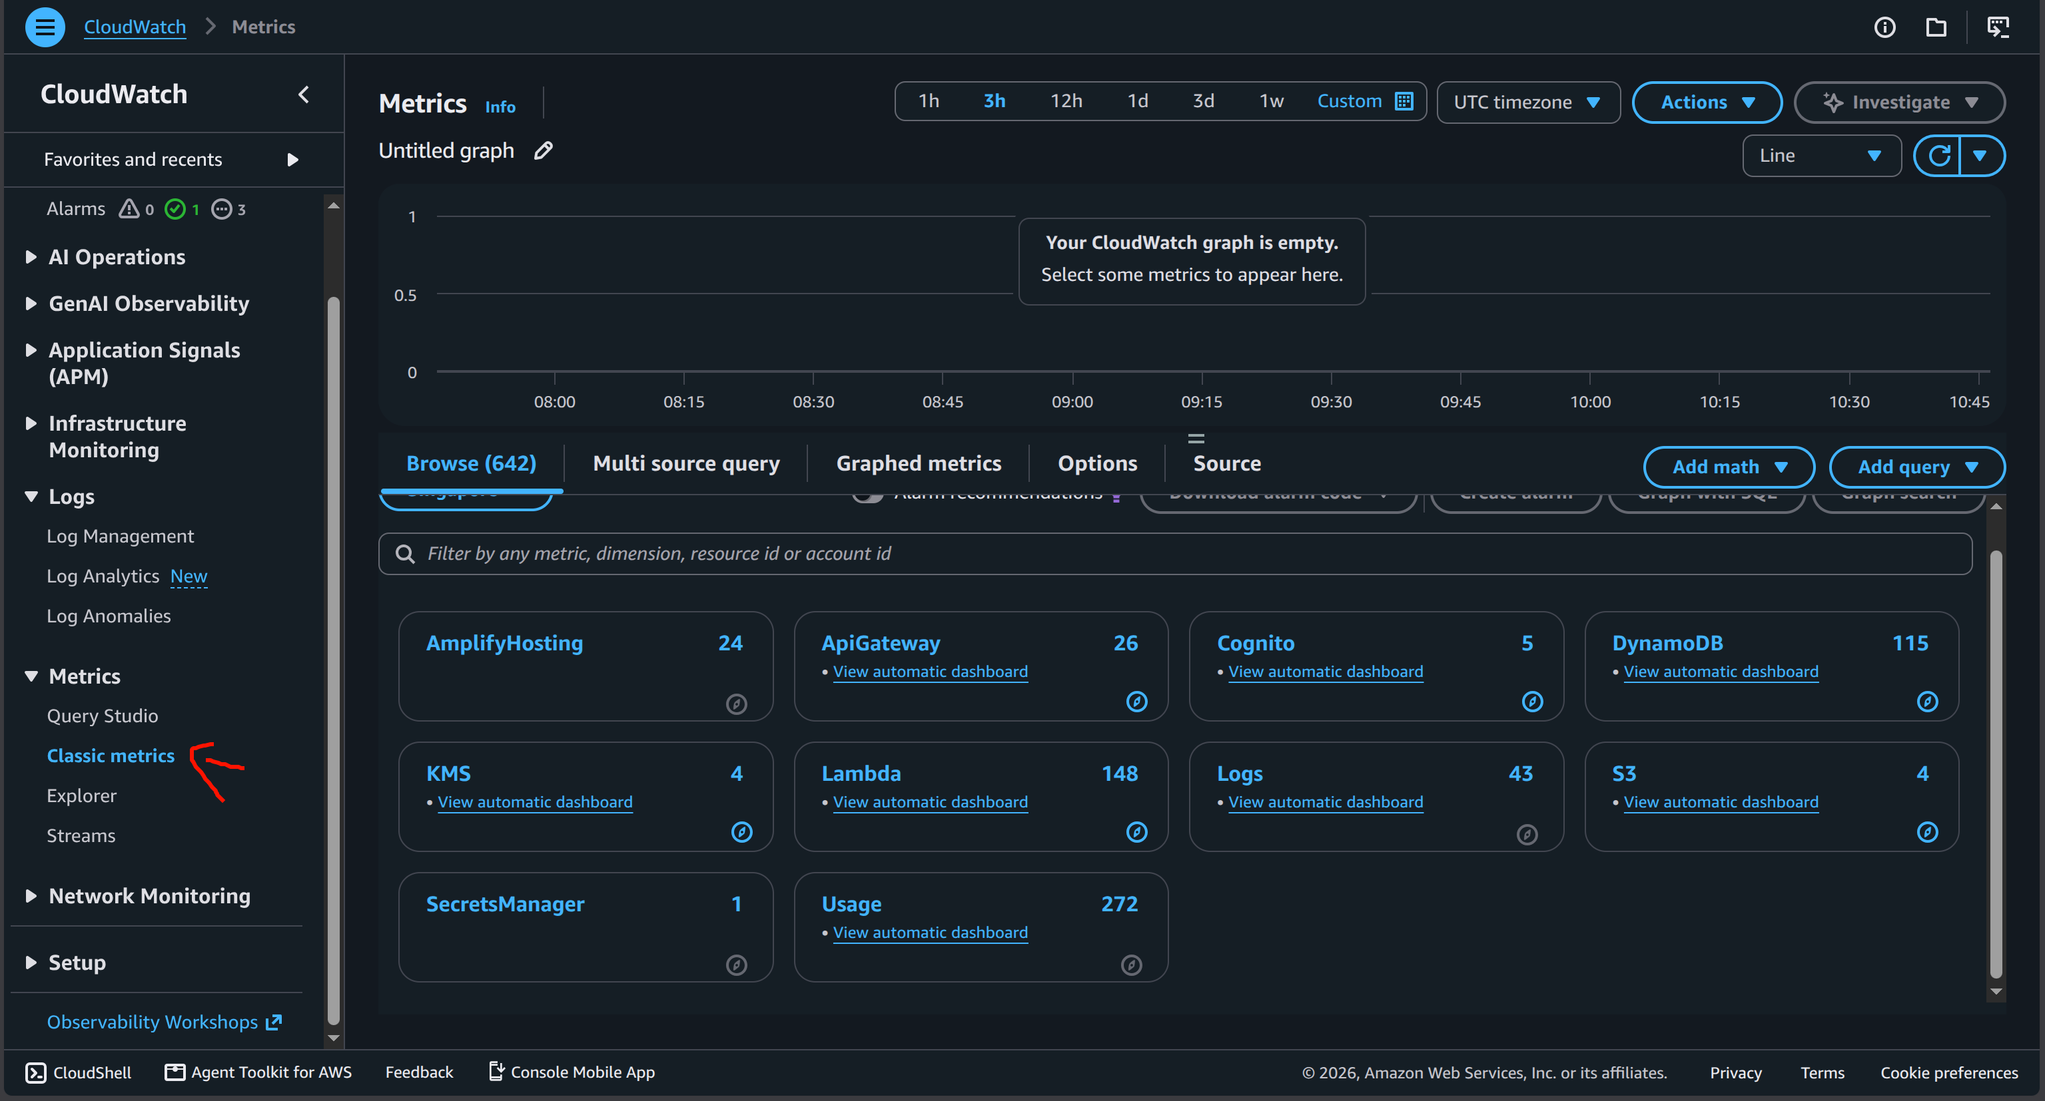Collapse the Logs section

point(31,497)
